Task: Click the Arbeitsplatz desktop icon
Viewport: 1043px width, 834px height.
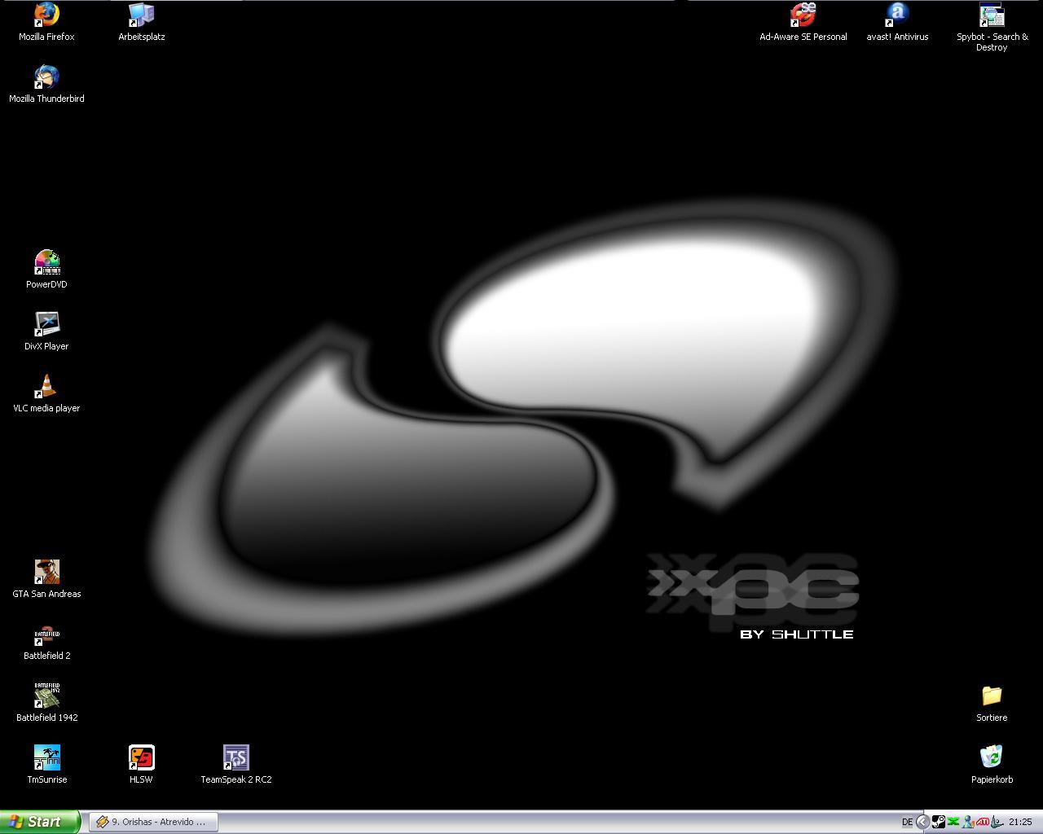Action: pos(141,15)
